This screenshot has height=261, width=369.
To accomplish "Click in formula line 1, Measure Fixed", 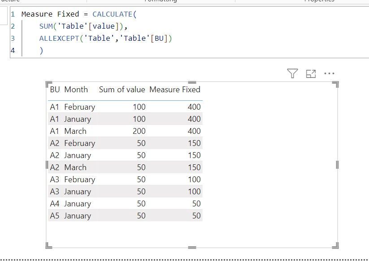I will [50, 14].
